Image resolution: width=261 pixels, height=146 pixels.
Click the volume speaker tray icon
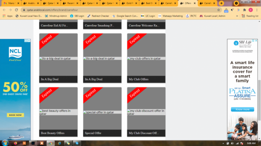232,143
